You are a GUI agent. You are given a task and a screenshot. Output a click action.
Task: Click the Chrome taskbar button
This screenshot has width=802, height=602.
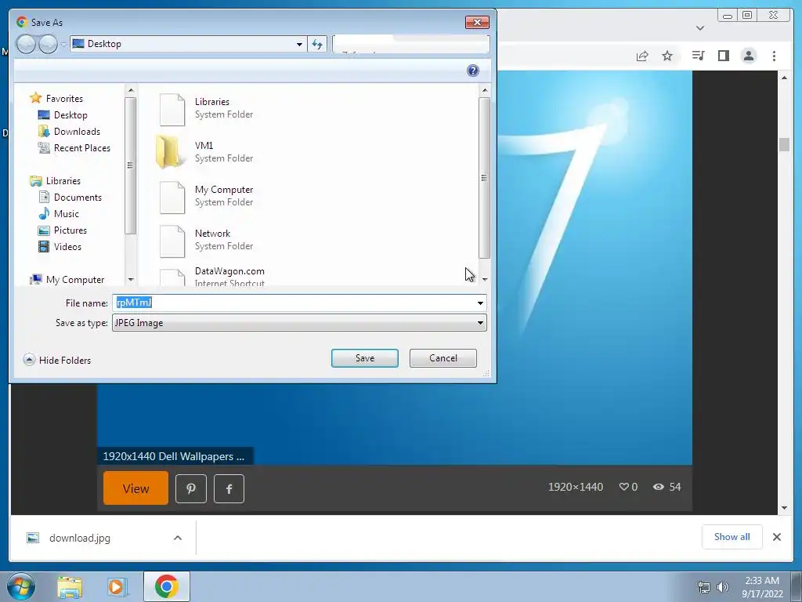(167, 586)
